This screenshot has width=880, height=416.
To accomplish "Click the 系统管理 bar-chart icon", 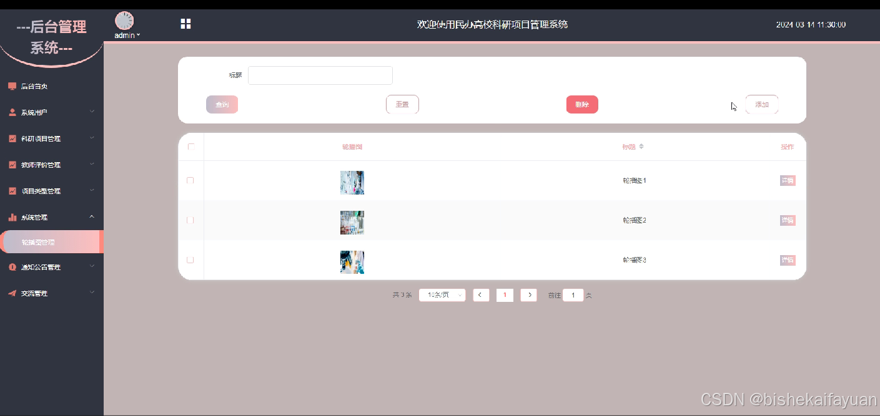I will [12, 217].
